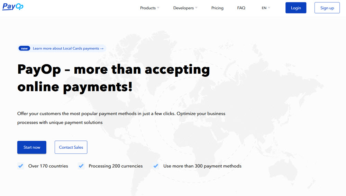Open the FAQ page
The image size is (346, 196).
(x=241, y=8)
